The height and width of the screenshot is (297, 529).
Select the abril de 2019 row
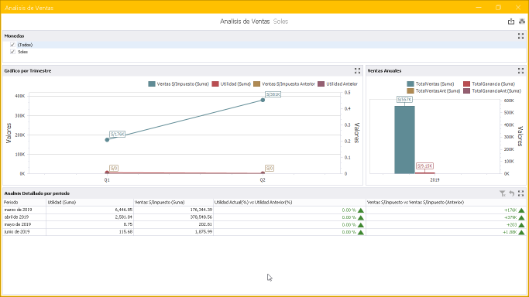(x=265, y=217)
